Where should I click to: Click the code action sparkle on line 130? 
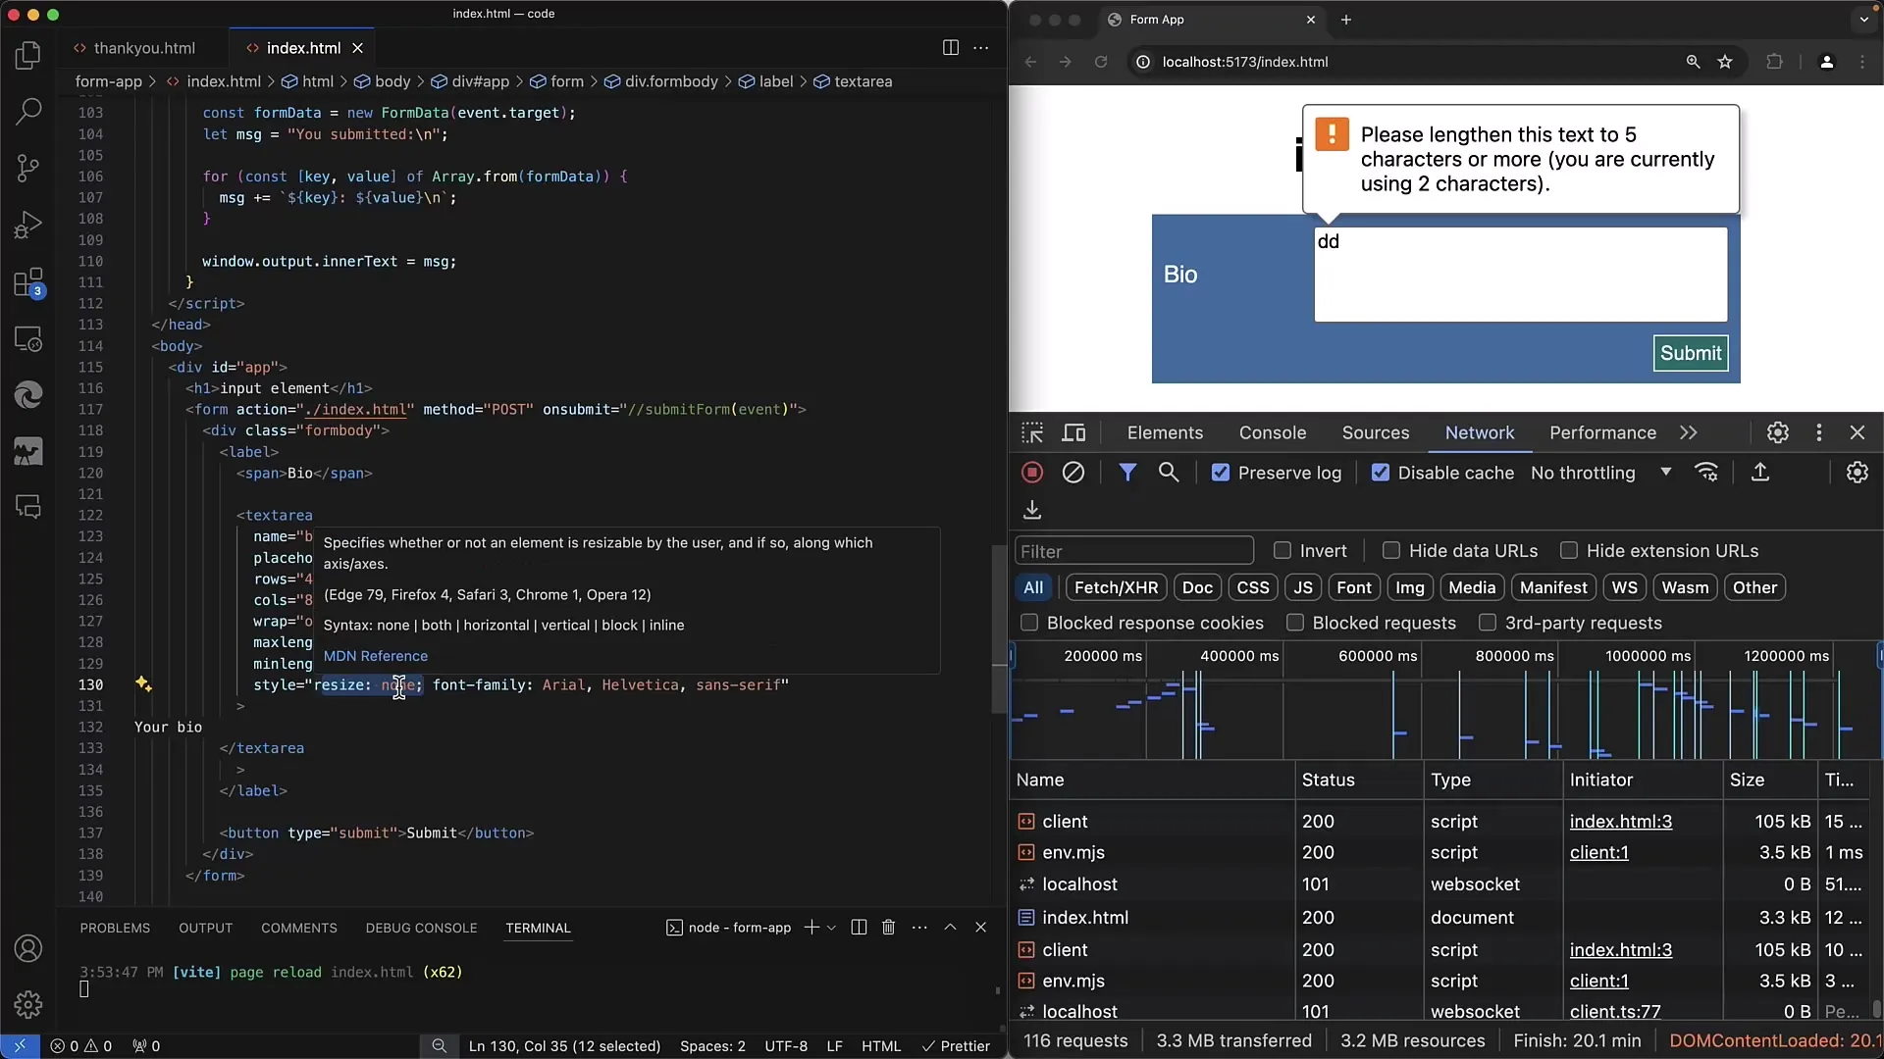point(143,683)
